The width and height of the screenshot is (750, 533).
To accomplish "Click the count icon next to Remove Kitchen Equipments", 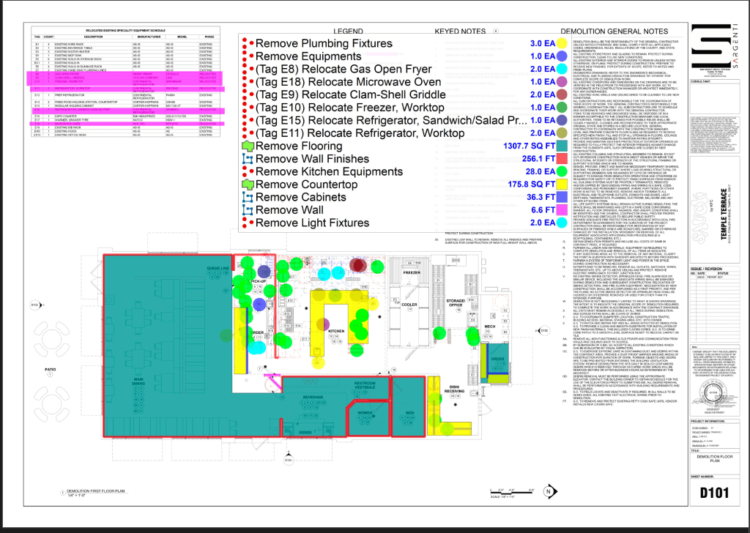I will (247, 172).
